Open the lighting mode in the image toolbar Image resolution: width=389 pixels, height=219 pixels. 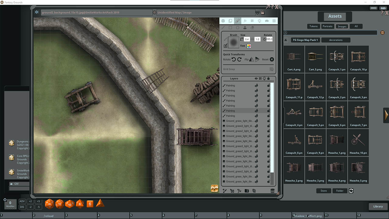tap(259, 21)
